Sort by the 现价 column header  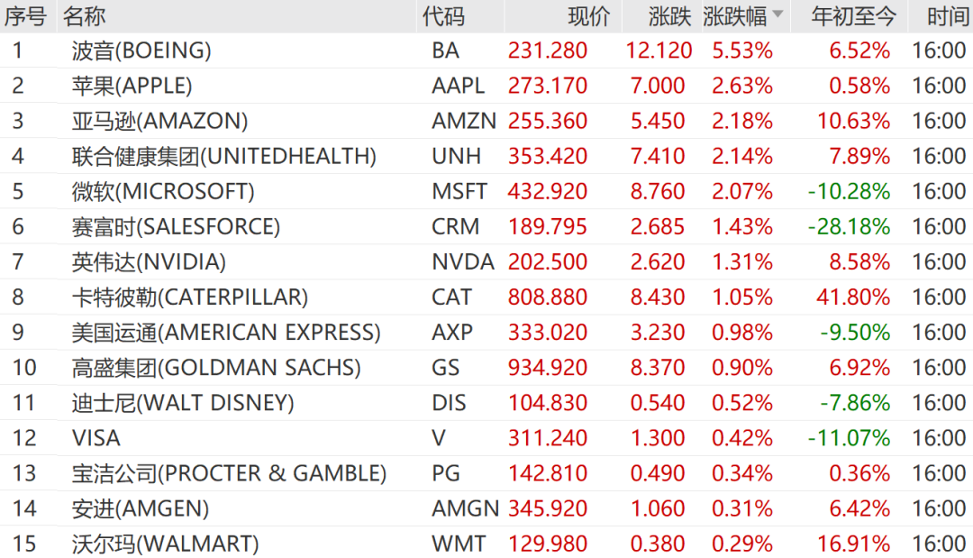(589, 16)
